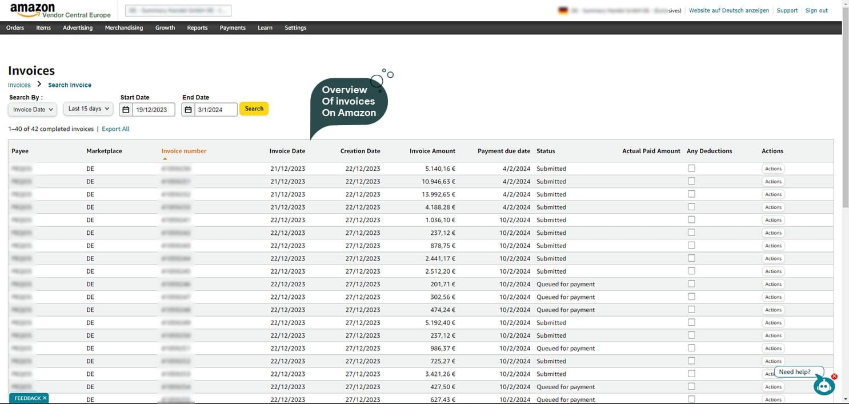Click the Export All link
The image size is (849, 404).
point(115,129)
